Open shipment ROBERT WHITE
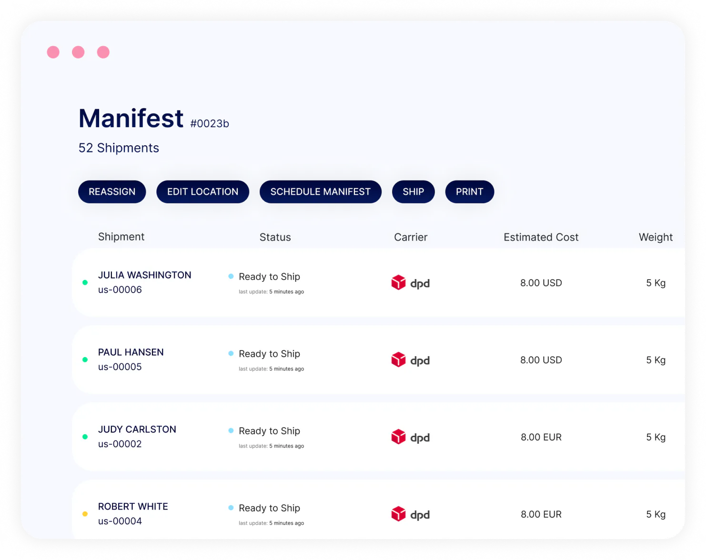This screenshot has width=706, height=560. (x=133, y=507)
